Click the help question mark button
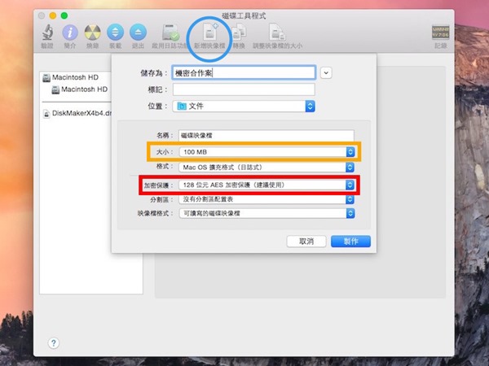This screenshot has height=366, width=489. coord(54,343)
